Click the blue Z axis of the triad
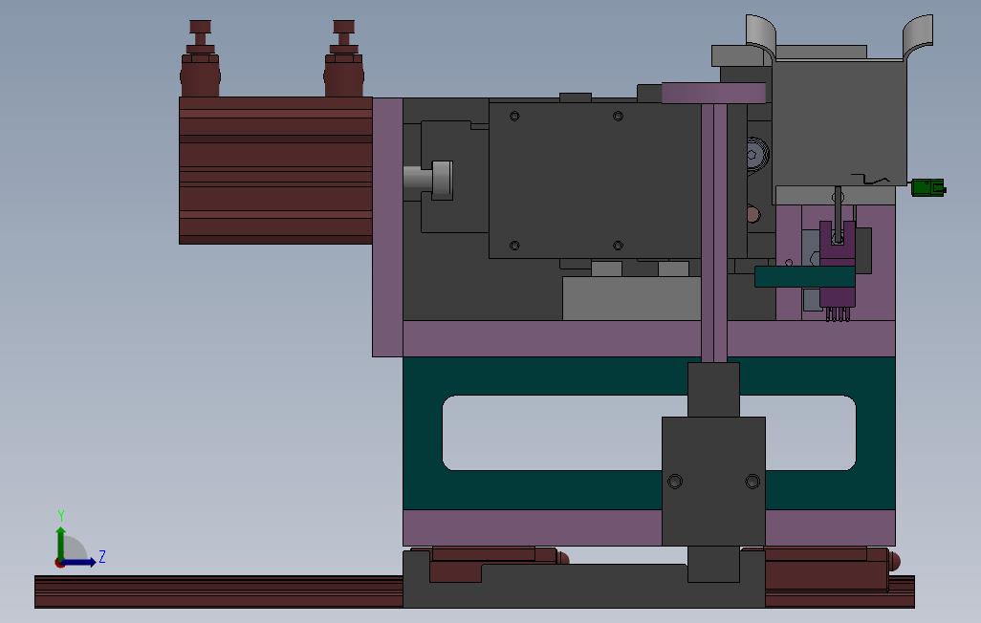This screenshot has height=623, width=981. click(79, 563)
